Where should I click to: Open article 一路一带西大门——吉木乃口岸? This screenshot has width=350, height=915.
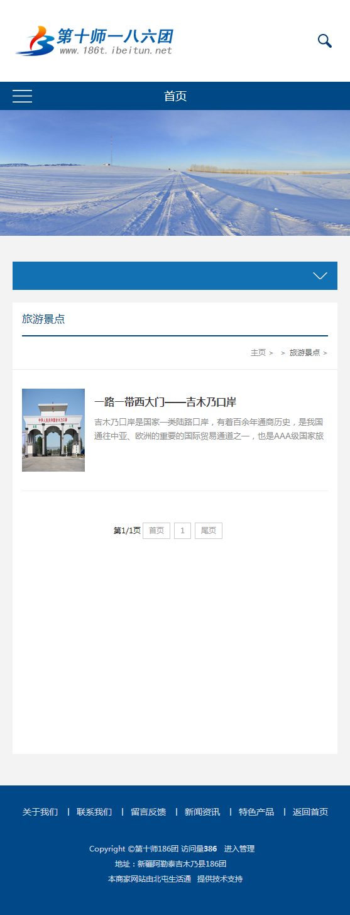165,402
